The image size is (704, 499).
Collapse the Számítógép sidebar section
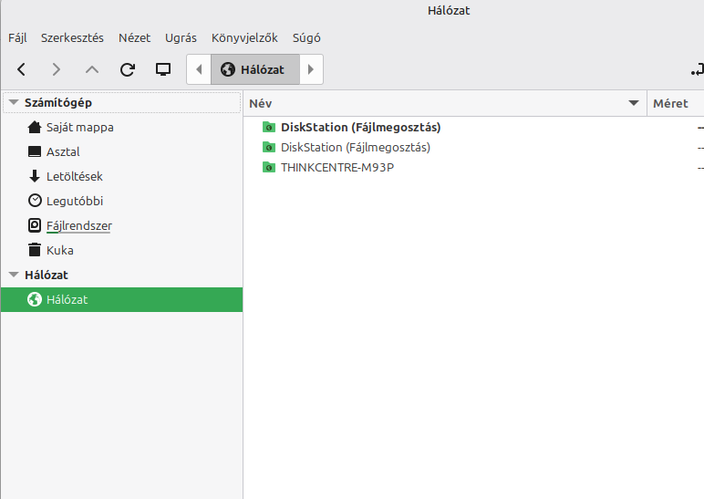14,102
